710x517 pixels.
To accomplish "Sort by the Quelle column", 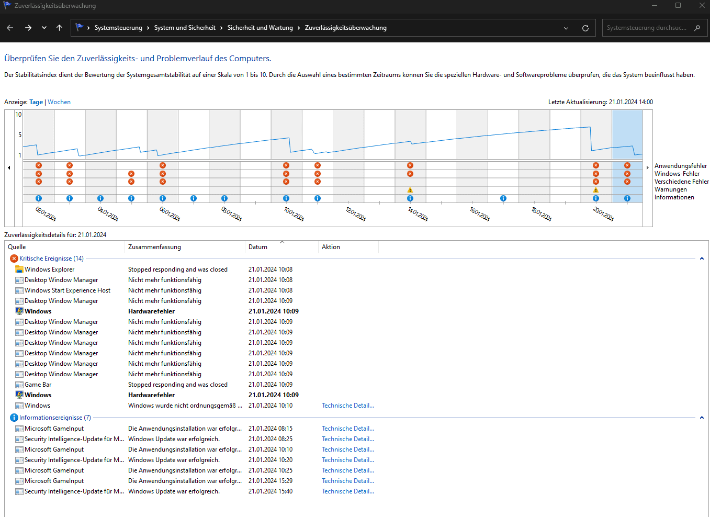I will [x=64, y=247].
